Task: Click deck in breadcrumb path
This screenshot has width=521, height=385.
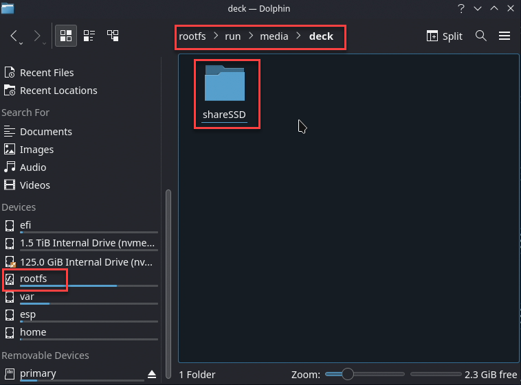Action: tap(321, 36)
